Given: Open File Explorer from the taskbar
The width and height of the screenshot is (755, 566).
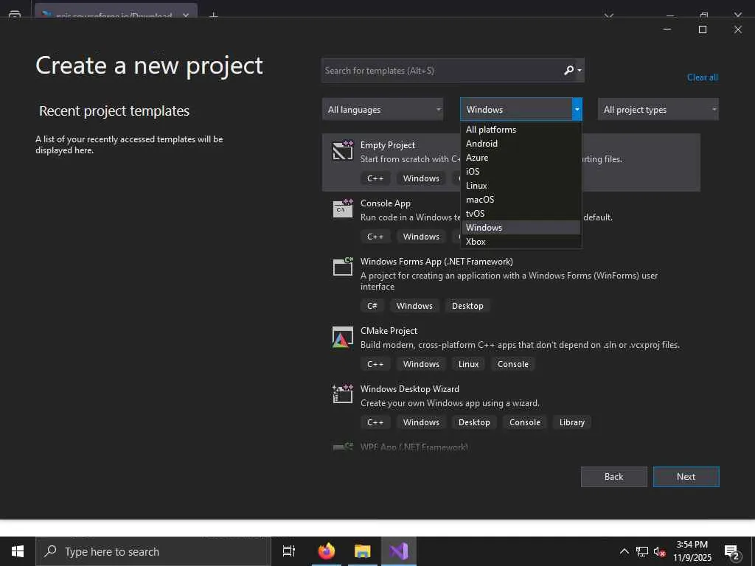Looking at the screenshot, I should (x=363, y=551).
